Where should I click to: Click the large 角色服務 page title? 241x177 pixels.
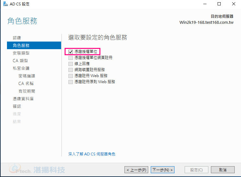22,21
